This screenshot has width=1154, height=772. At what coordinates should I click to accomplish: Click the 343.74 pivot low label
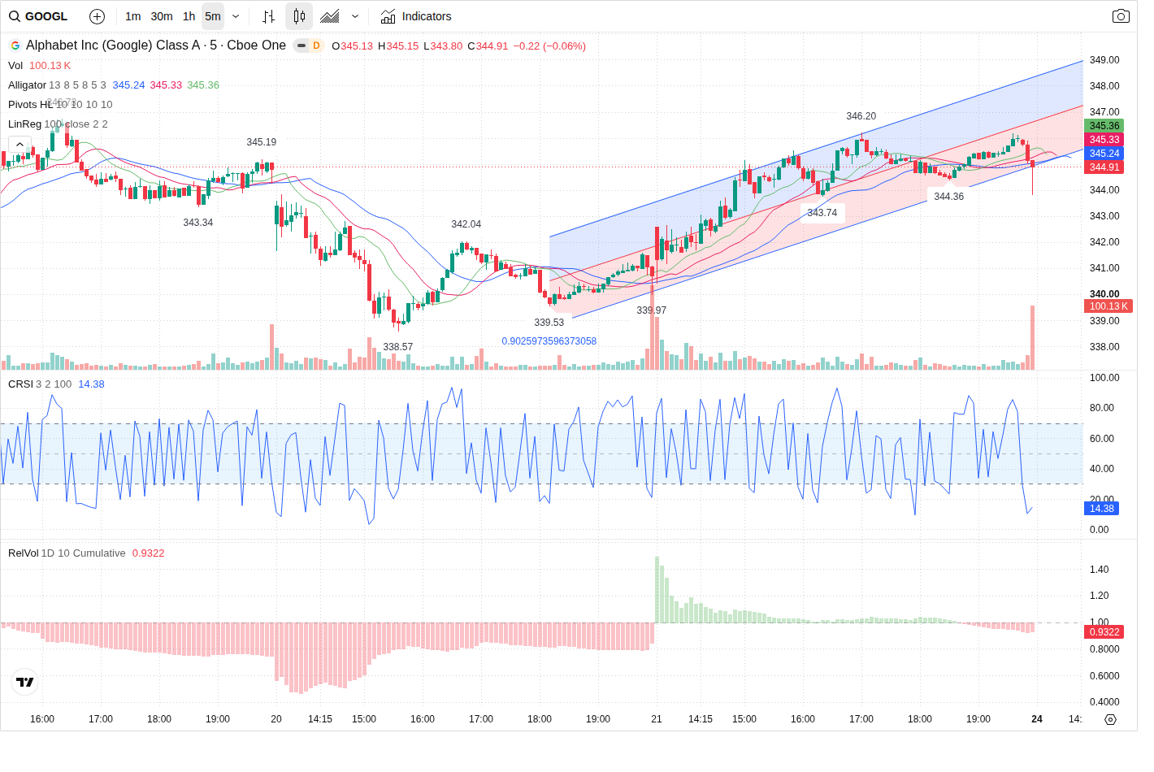click(822, 213)
